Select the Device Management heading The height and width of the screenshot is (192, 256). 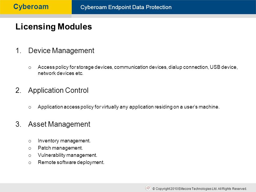(x=61, y=51)
